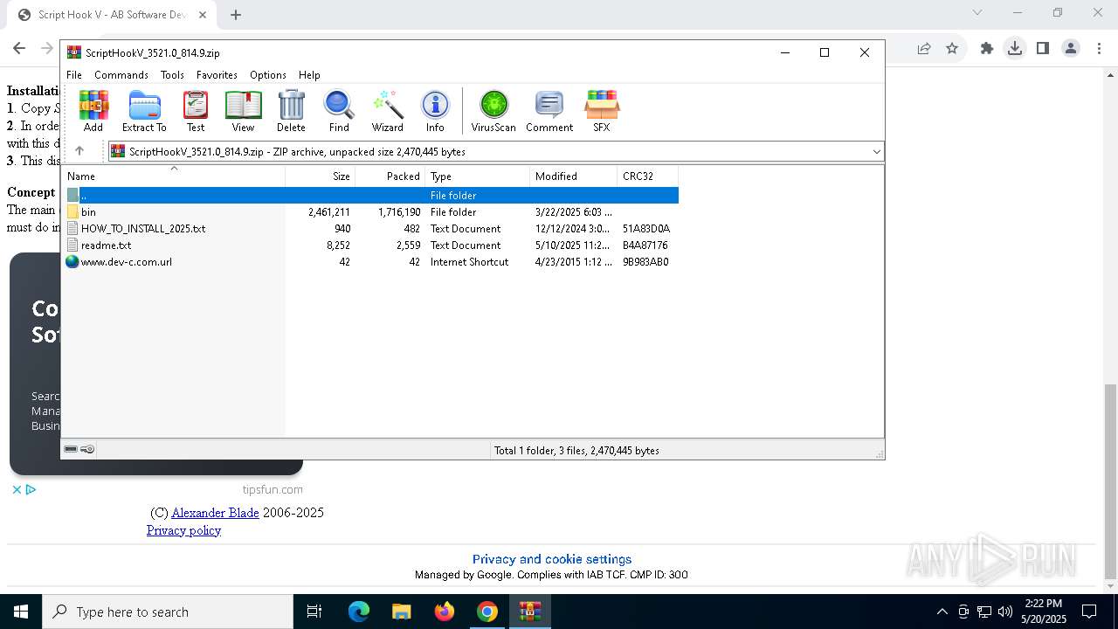Screen dimensions: 1118x629
Task: Select readme.txt file
Action: tap(370, 245)
